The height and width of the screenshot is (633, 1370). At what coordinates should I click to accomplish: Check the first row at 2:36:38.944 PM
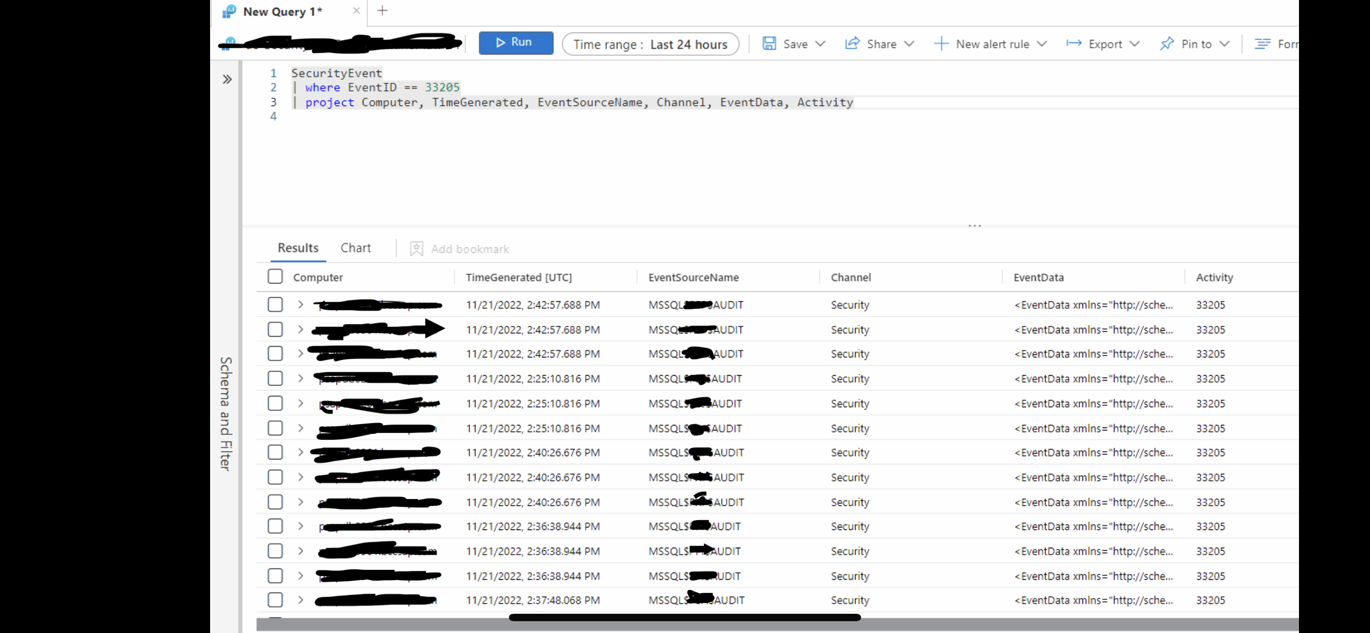[275, 526]
